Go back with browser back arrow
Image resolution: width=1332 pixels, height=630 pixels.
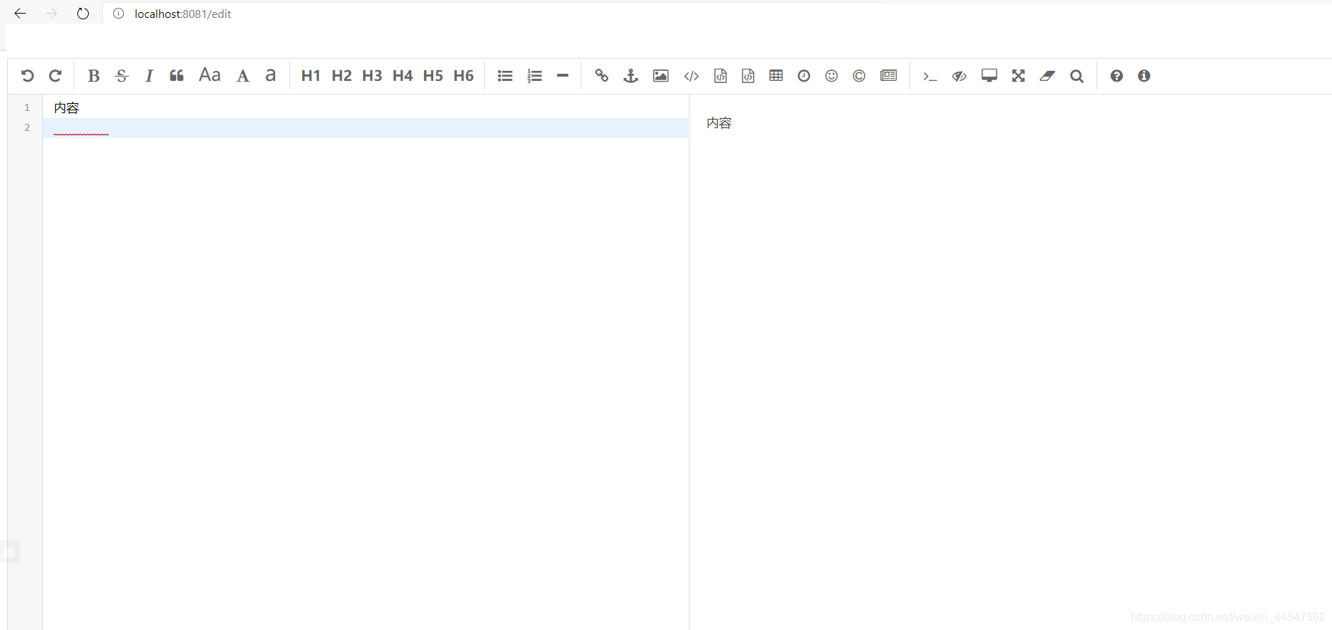point(20,14)
